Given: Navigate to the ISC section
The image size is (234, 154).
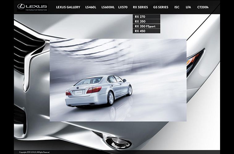Looking at the screenshot, I should [x=177, y=7].
